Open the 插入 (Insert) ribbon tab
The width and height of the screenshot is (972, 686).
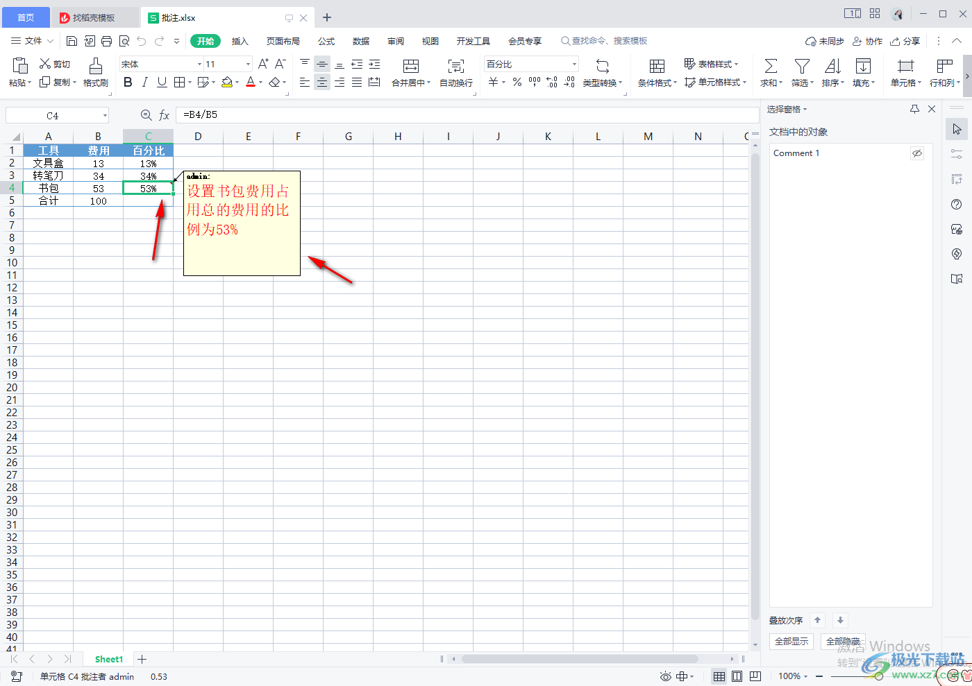point(240,41)
